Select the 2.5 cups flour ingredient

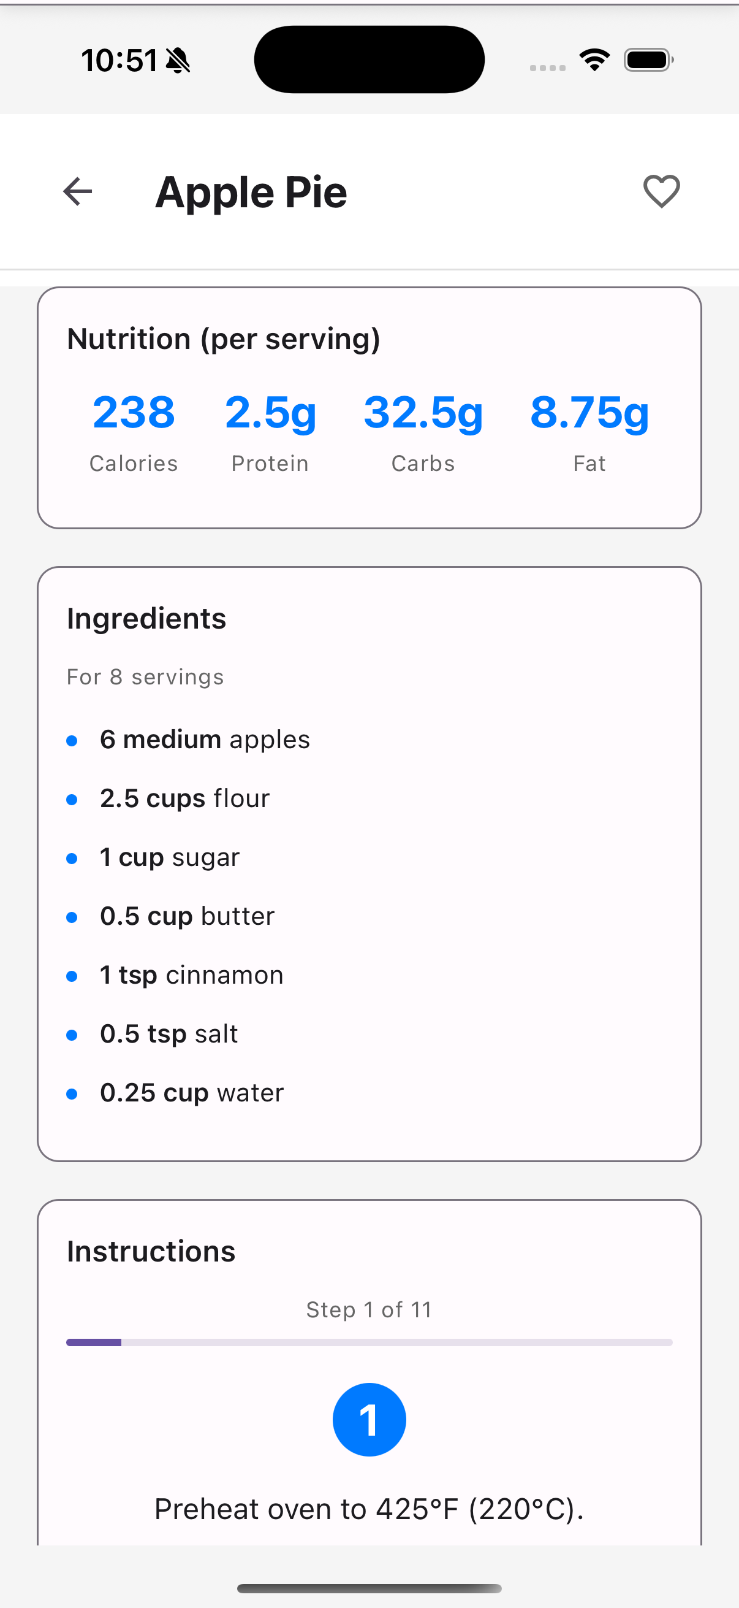(x=184, y=798)
